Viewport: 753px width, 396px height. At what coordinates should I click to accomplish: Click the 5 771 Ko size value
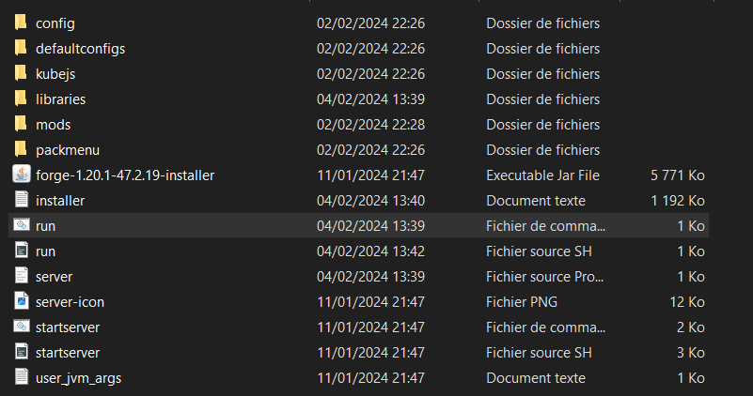(677, 175)
